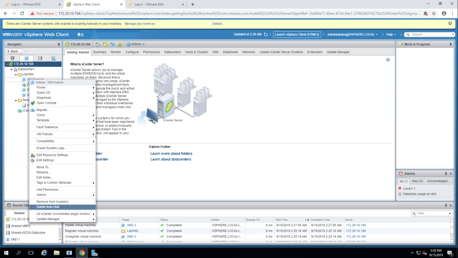
Task: Pin the Navigator panel
Action: tap(59, 44)
